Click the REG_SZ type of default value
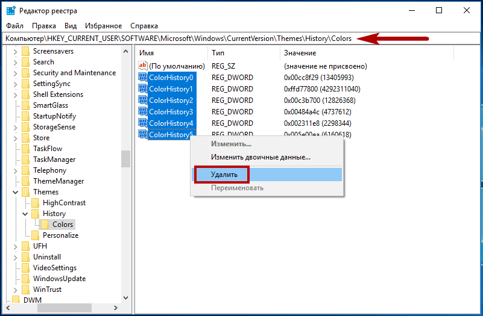This screenshot has width=483, height=316. click(223, 66)
